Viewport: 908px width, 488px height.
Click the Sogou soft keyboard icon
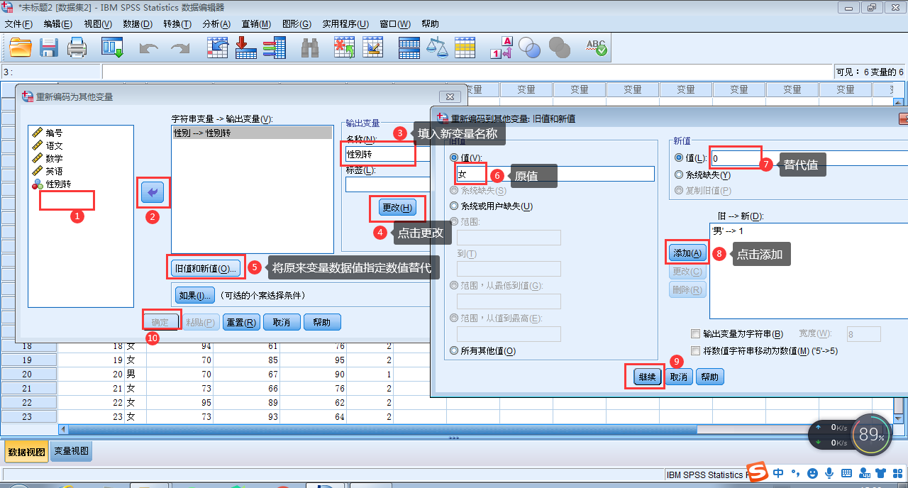(x=846, y=474)
